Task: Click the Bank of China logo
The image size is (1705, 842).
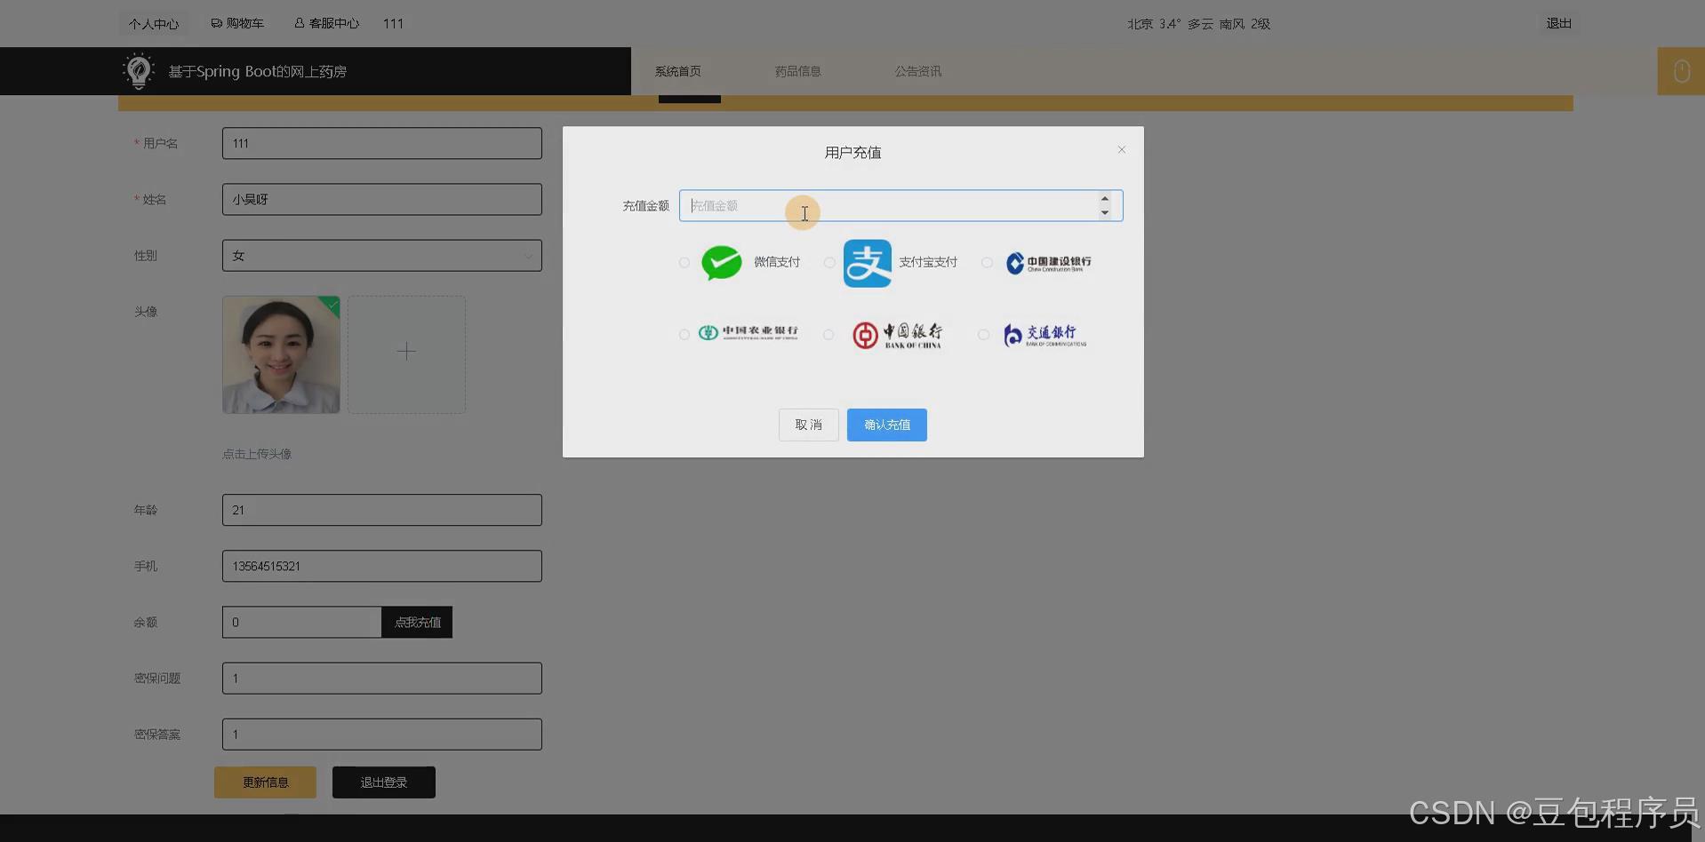Action: pos(897,335)
